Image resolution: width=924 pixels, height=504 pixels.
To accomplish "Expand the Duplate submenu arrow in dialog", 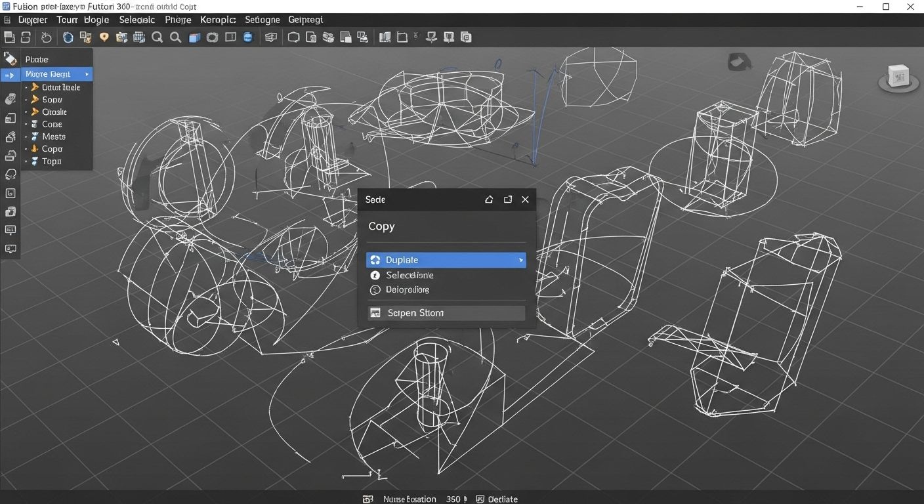I will pos(521,261).
